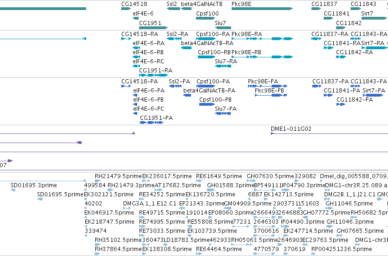Select EST SD01695.5prime

(x=60, y=195)
